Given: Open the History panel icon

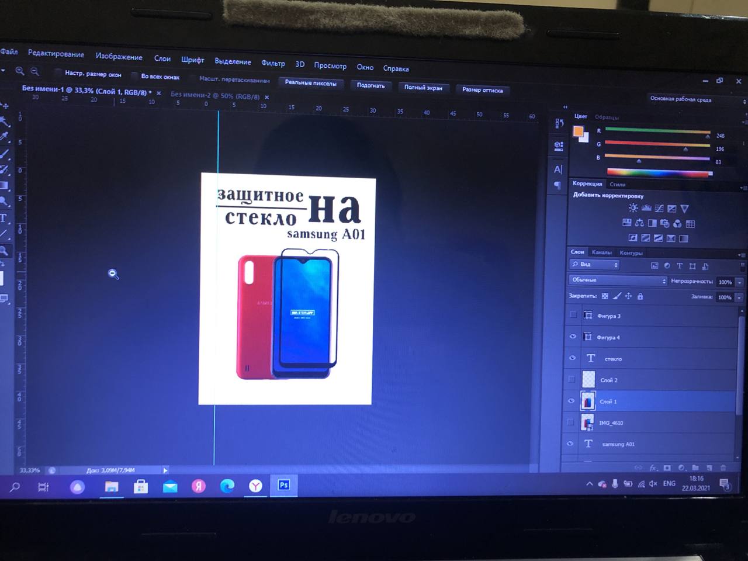Looking at the screenshot, I should click(x=559, y=123).
